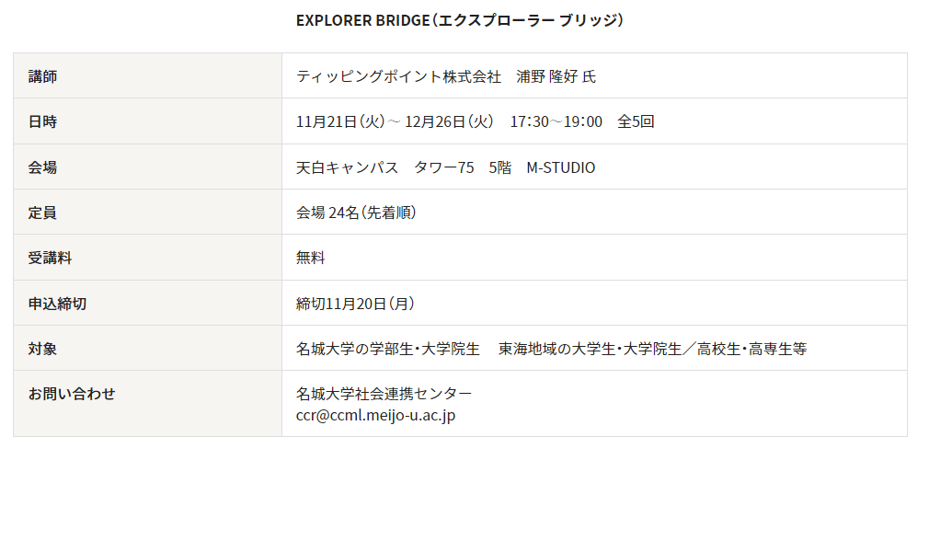This screenshot has height=552, width=929.
Task: Click the deadline 締切11月20日（月）
Action: 361,304
